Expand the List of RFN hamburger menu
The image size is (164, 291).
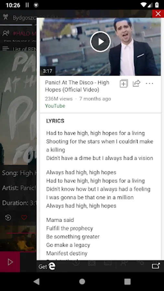coord(6,48)
